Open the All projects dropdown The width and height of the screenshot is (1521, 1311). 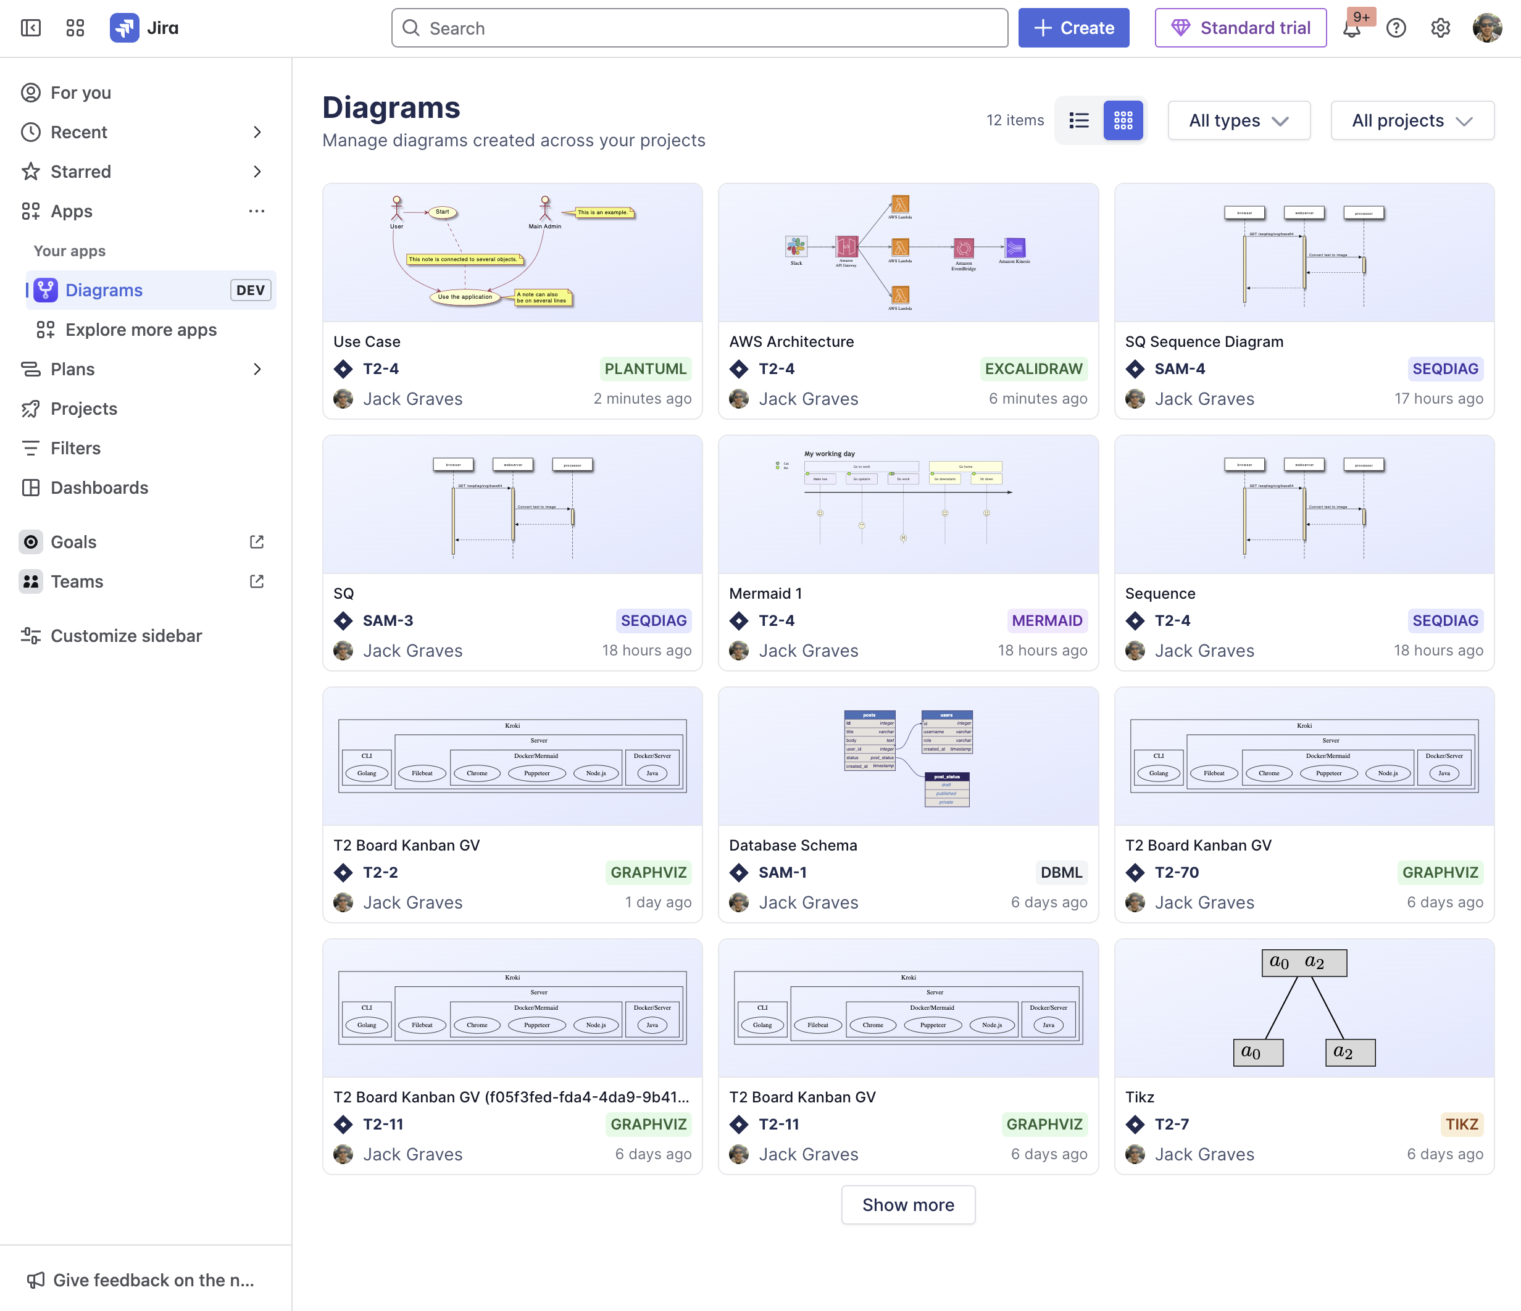click(x=1412, y=120)
